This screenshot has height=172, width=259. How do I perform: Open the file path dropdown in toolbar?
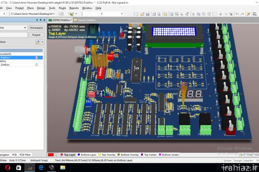[54, 14]
